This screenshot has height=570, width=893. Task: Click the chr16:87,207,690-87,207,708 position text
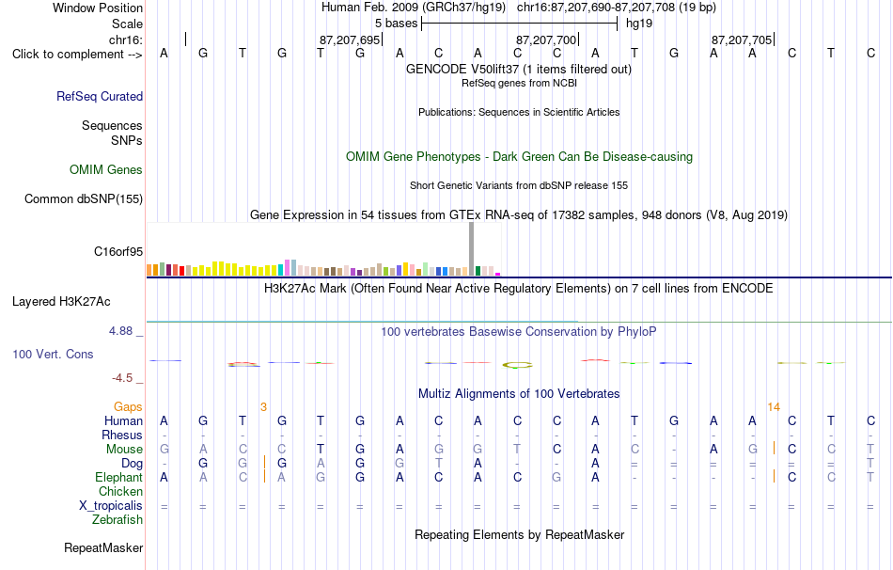[617, 8]
